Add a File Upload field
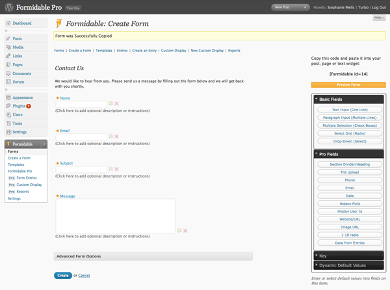The image size is (390, 290). [x=350, y=172]
